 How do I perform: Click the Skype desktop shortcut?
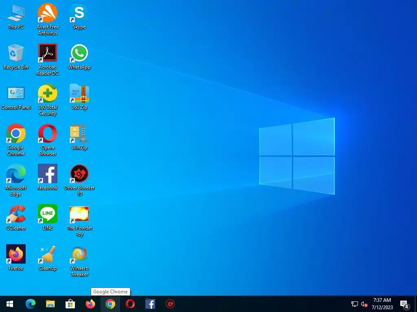[79, 17]
